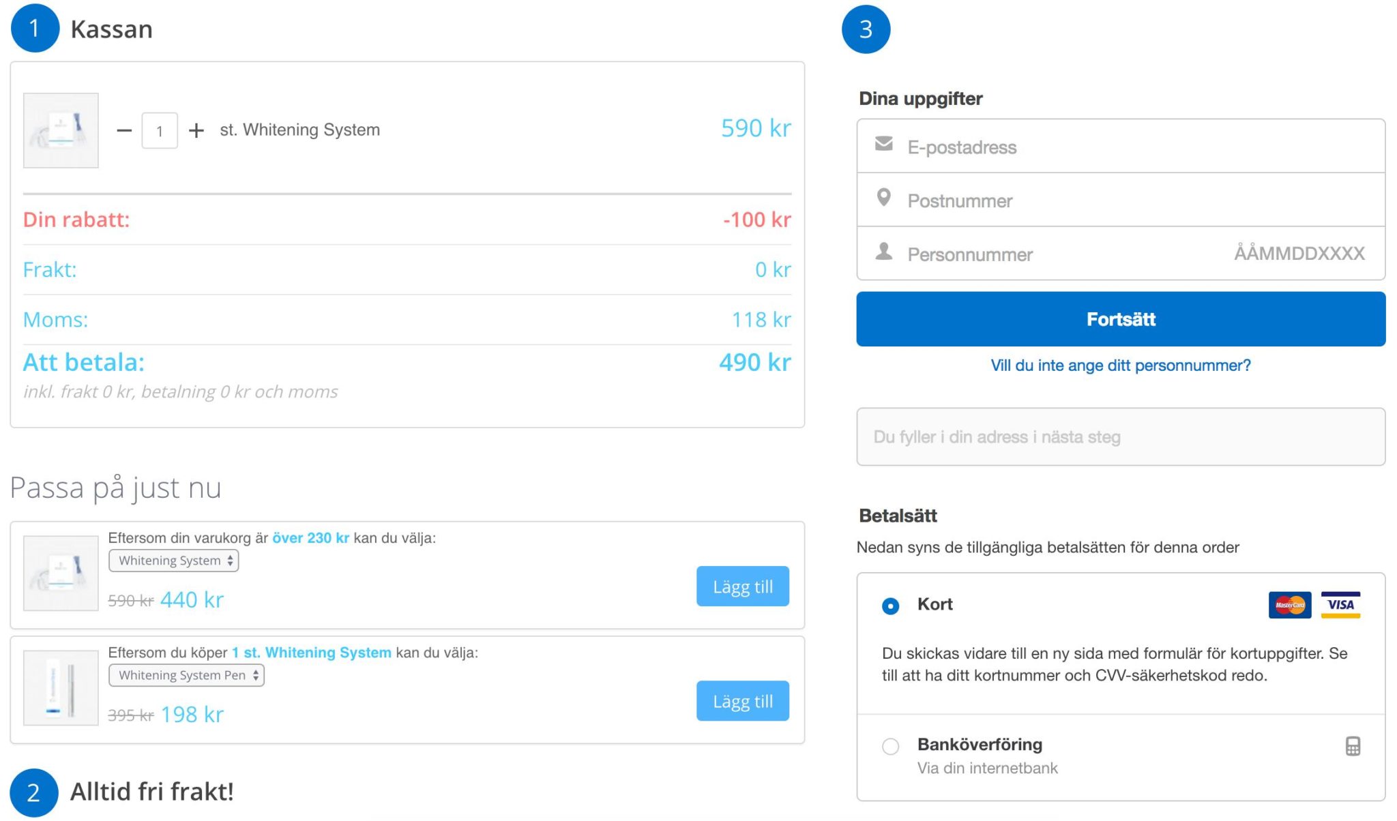The height and width of the screenshot is (821, 1397).
Task: Click the envelope icon in email field
Action: coord(884,144)
